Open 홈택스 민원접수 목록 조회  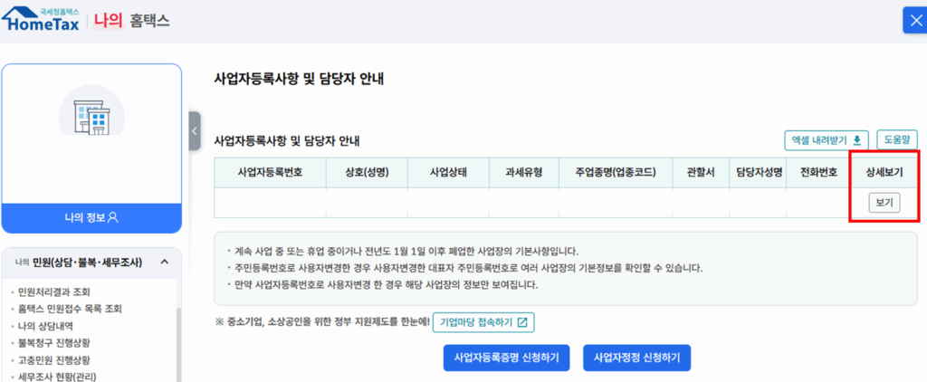click(70, 308)
